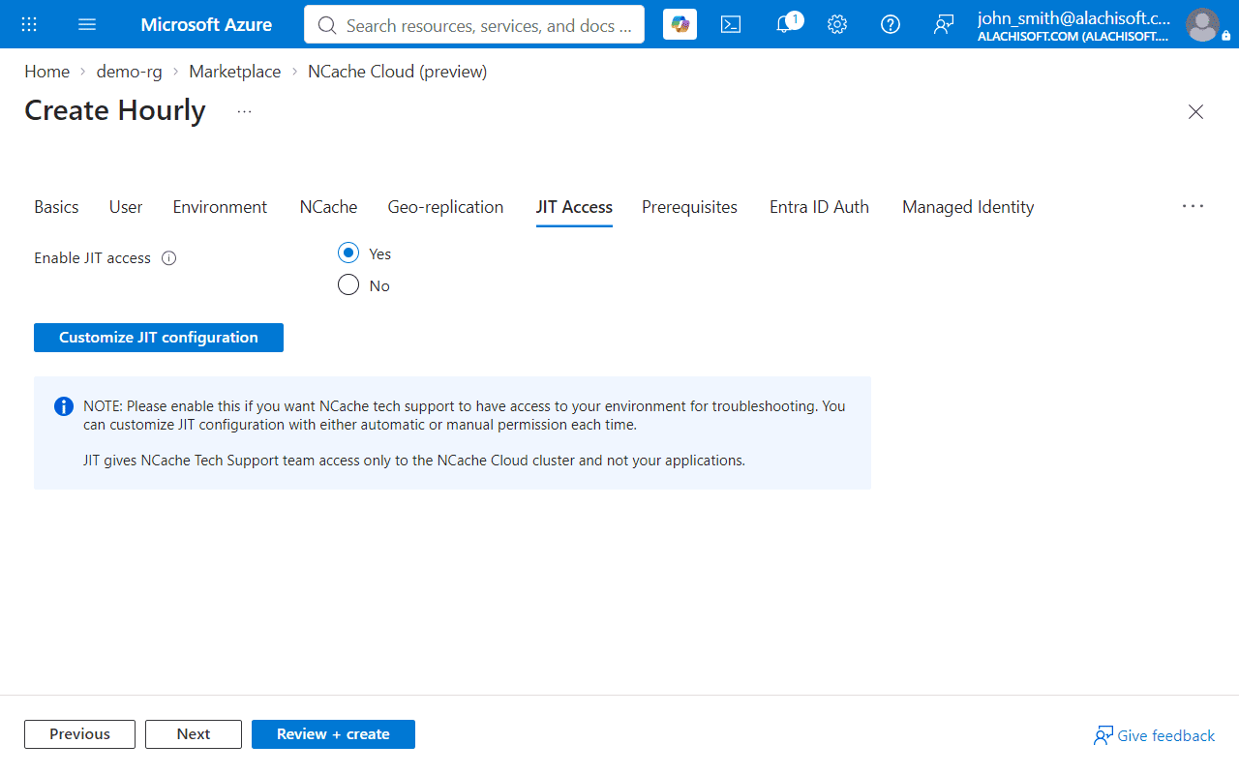The width and height of the screenshot is (1239, 774).
Task: Select No for Enable JIT access
Action: 348,285
